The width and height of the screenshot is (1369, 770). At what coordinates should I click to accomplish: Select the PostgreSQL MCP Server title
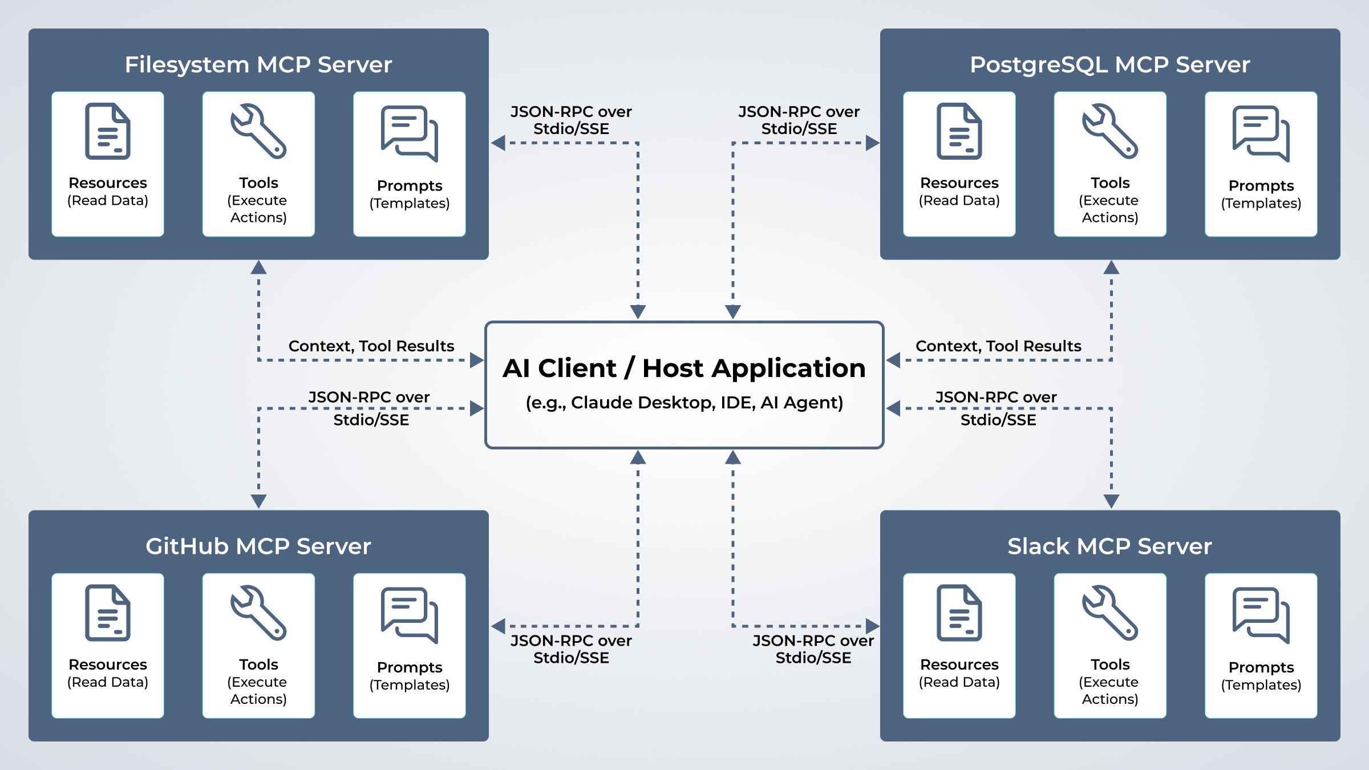(x=1110, y=64)
